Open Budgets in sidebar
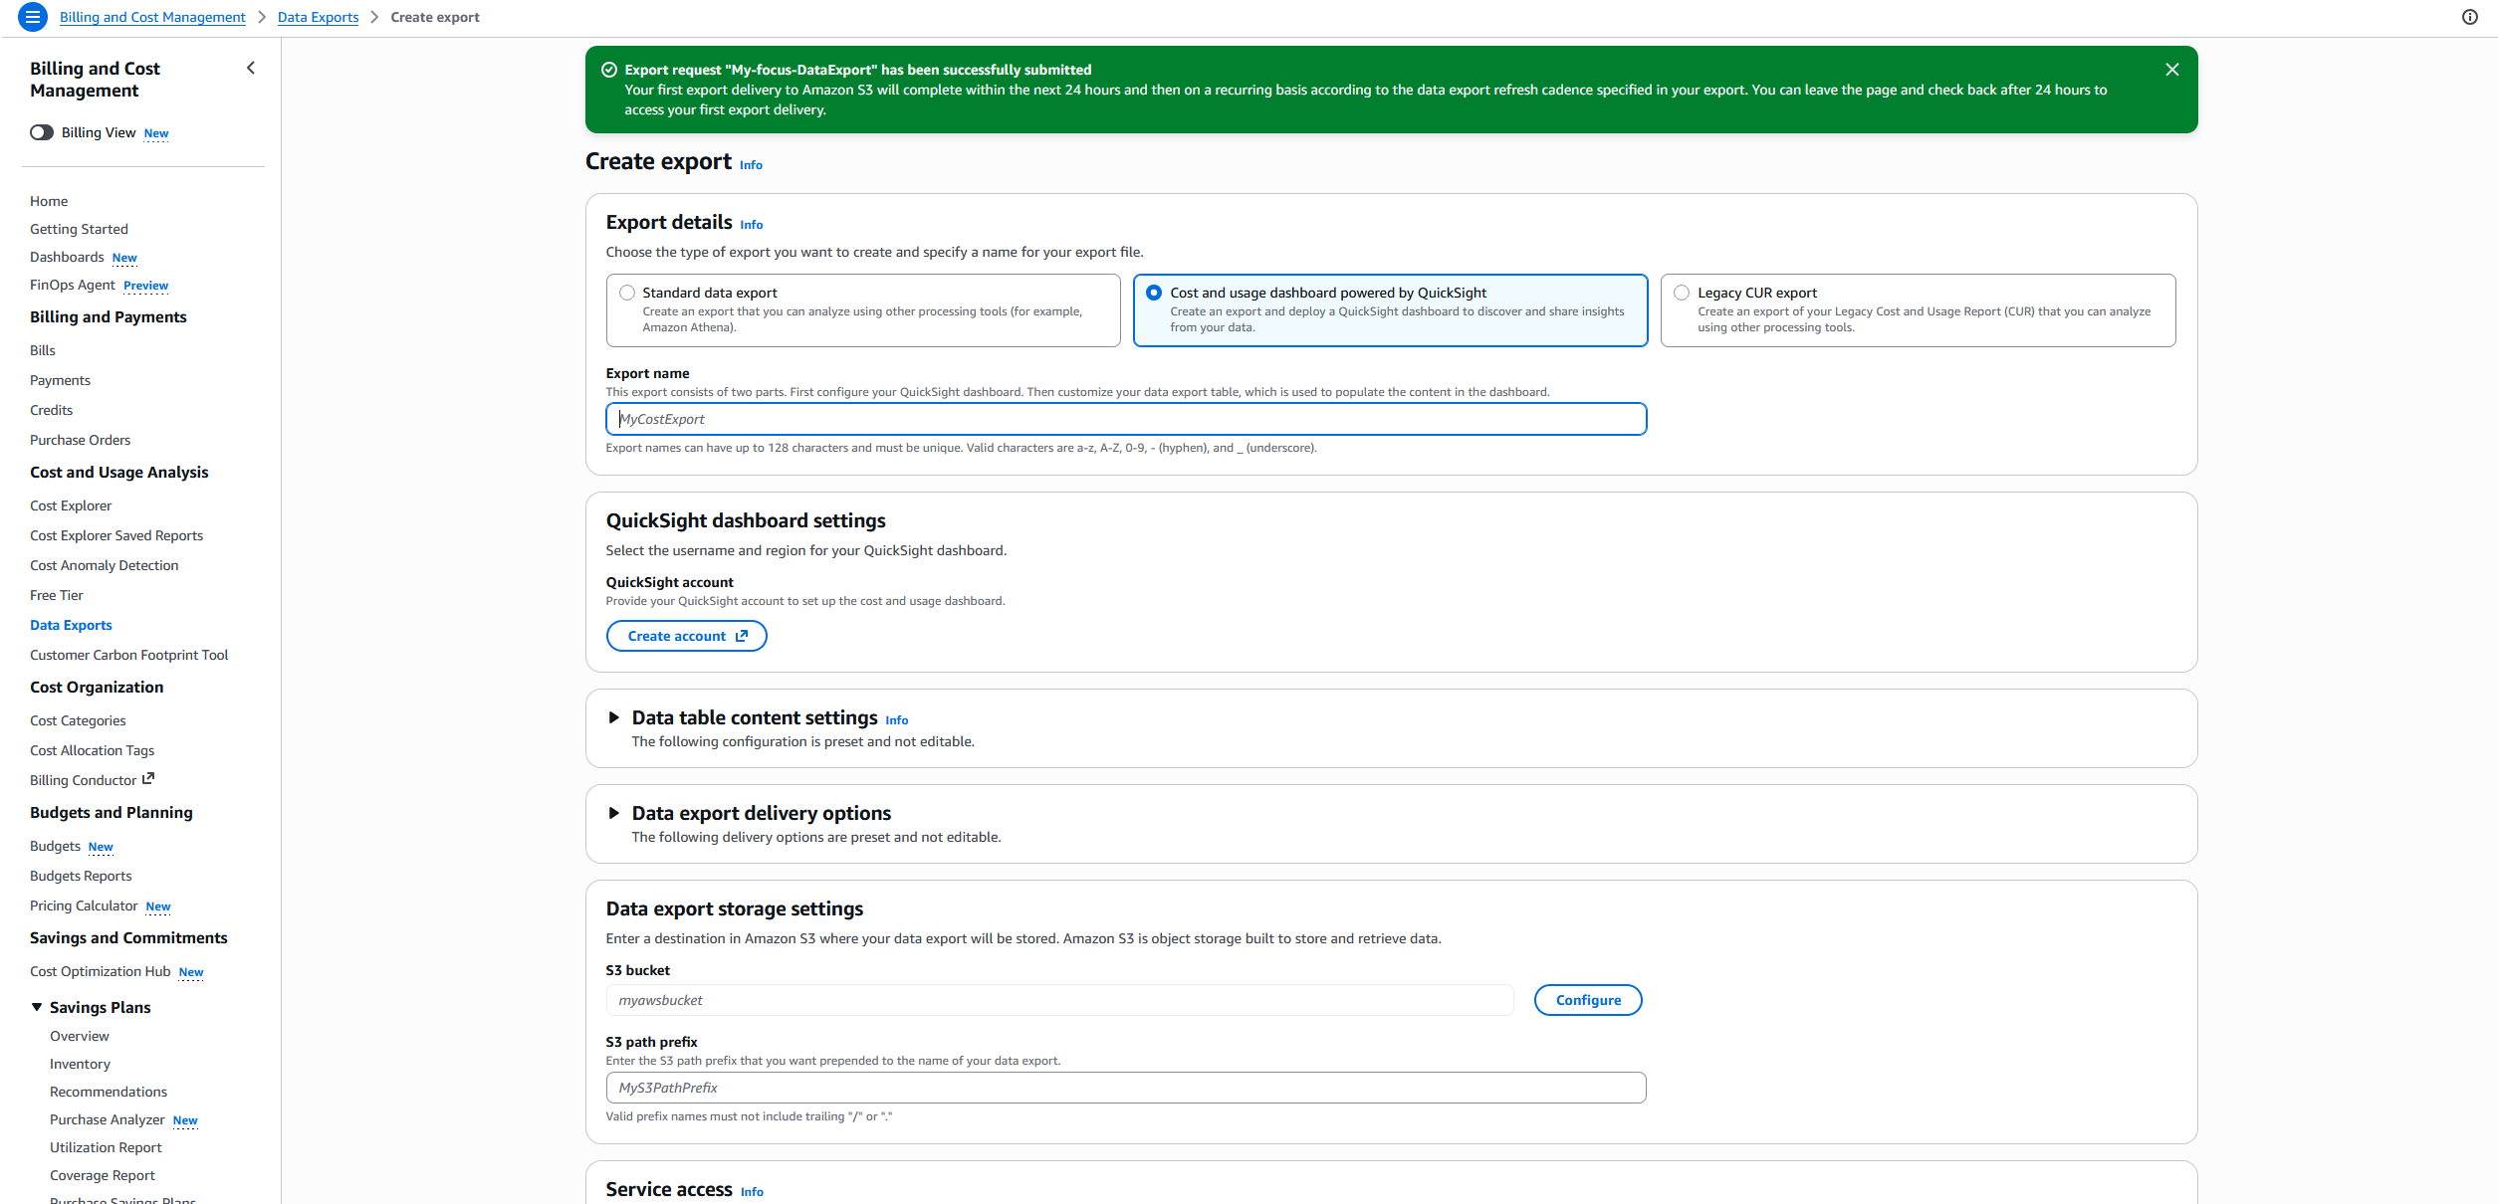 [x=55, y=846]
